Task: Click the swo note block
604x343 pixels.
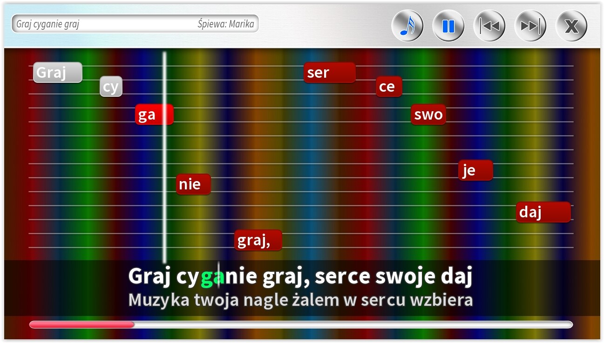Action: click(x=428, y=114)
